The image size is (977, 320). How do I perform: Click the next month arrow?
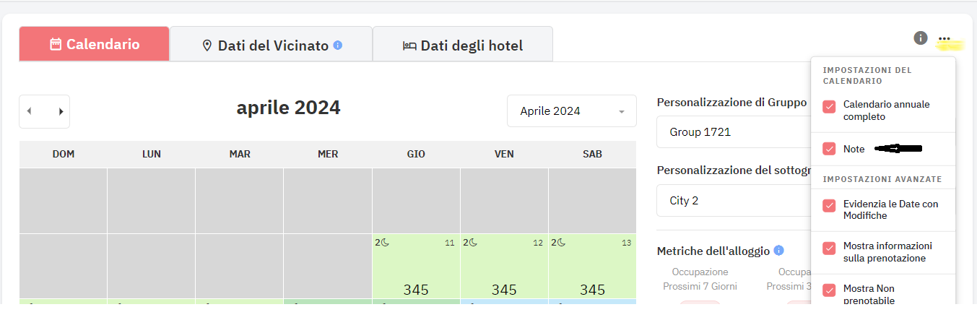61,111
